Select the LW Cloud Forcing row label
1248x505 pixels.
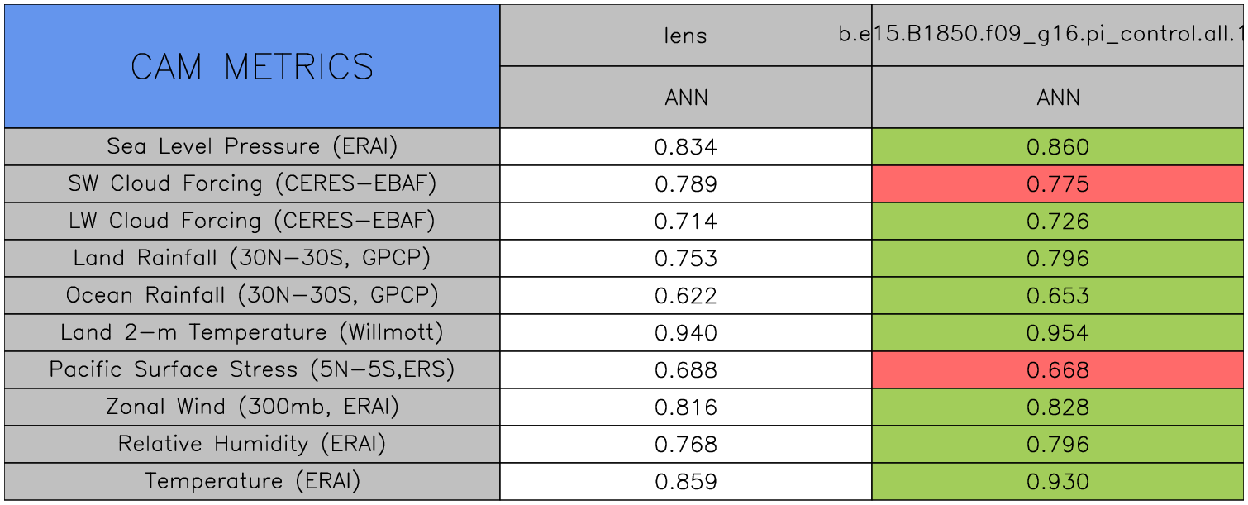[x=252, y=221]
